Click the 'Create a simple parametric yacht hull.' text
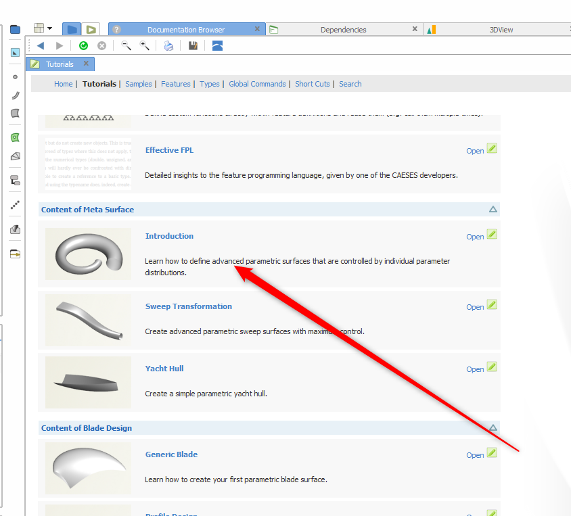Viewport: 571px width, 516px height. 206,394
